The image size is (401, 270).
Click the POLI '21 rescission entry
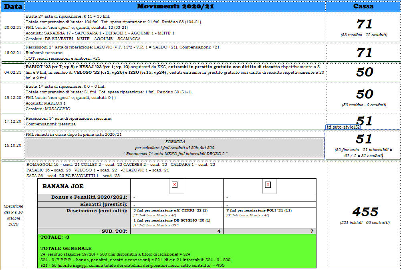(259, 210)
